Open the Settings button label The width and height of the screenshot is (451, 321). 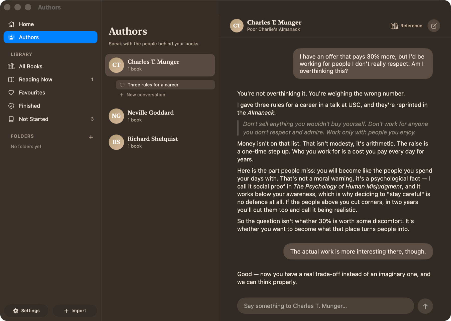coord(30,311)
